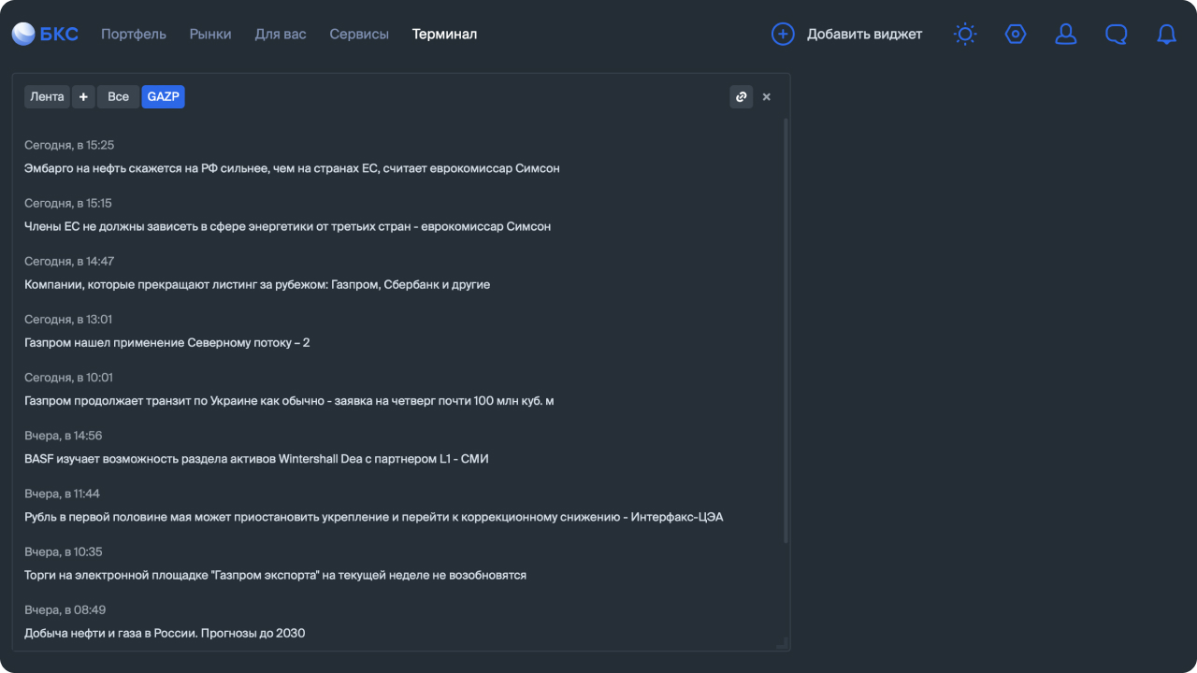Viewport: 1197px width, 673px height.
Task: Click timestamp Вчера, в 11:44
Action: (x=62, y=494)
